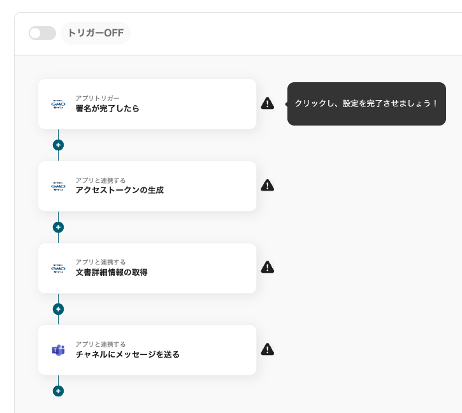This screenshot has width=462, height=413.
Task: Click warning icon beside 文書詳細情報の取得
Action: [268, 267]
